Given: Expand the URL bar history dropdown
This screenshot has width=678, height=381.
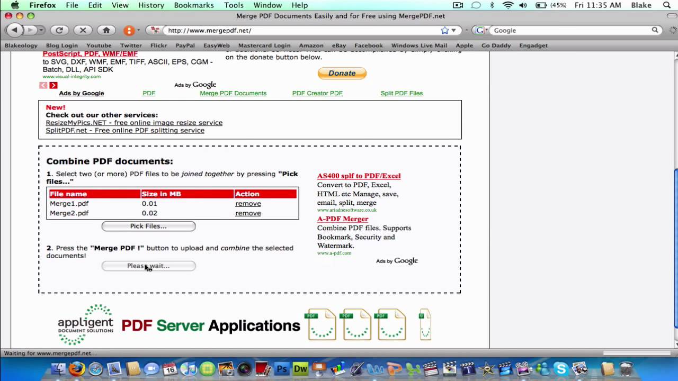Looking at the screenshot, I should click(453, 30).
